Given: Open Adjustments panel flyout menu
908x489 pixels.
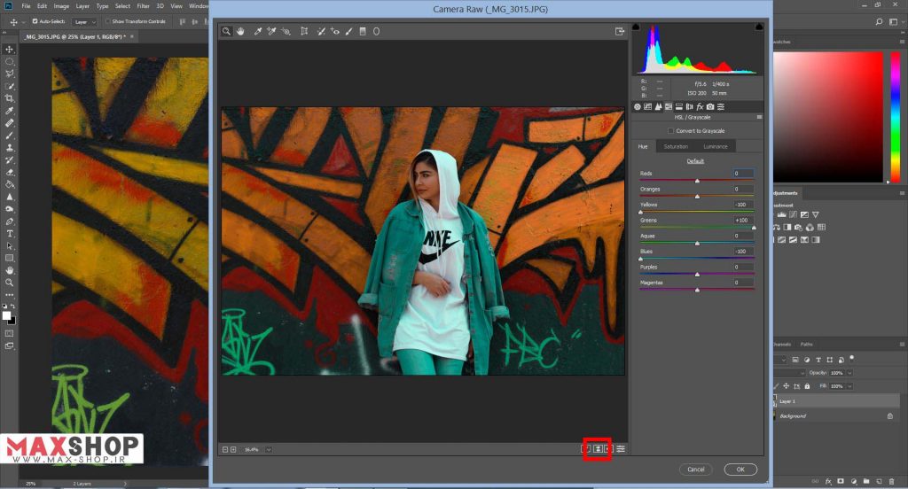Looking at the screenshot, I should coord(902,193).
